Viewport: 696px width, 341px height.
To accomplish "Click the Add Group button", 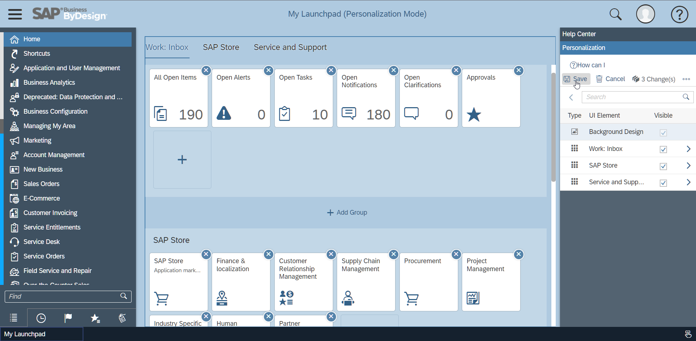I will (347, 212).
